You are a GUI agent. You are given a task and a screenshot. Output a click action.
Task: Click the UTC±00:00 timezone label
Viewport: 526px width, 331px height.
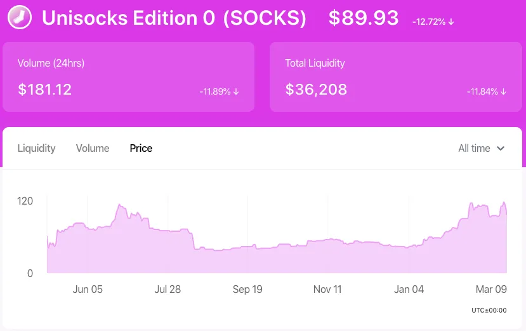[x=489, y=310]
